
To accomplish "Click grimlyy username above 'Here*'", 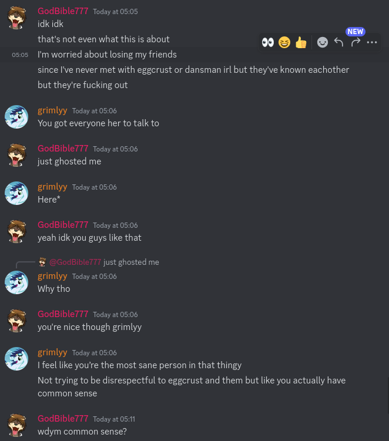I will coord(53,187).
